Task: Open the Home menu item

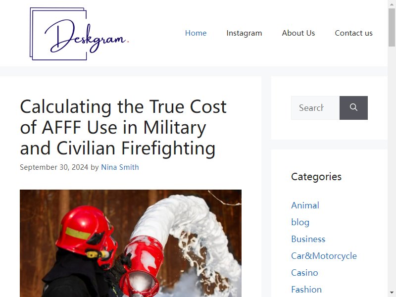Action: [196, 33]
